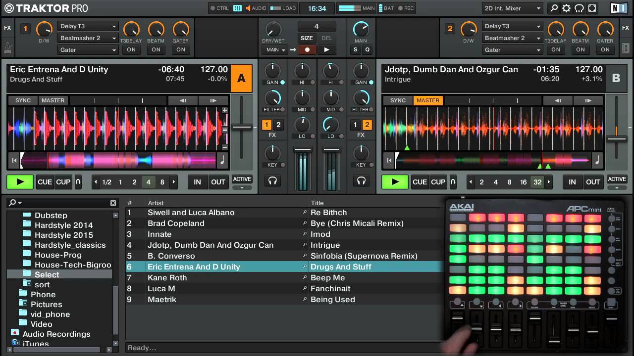This screenshot has height=356, width=634.
Task: Toggle FX unit 1 GATER ON
Action: click(181, 49)
